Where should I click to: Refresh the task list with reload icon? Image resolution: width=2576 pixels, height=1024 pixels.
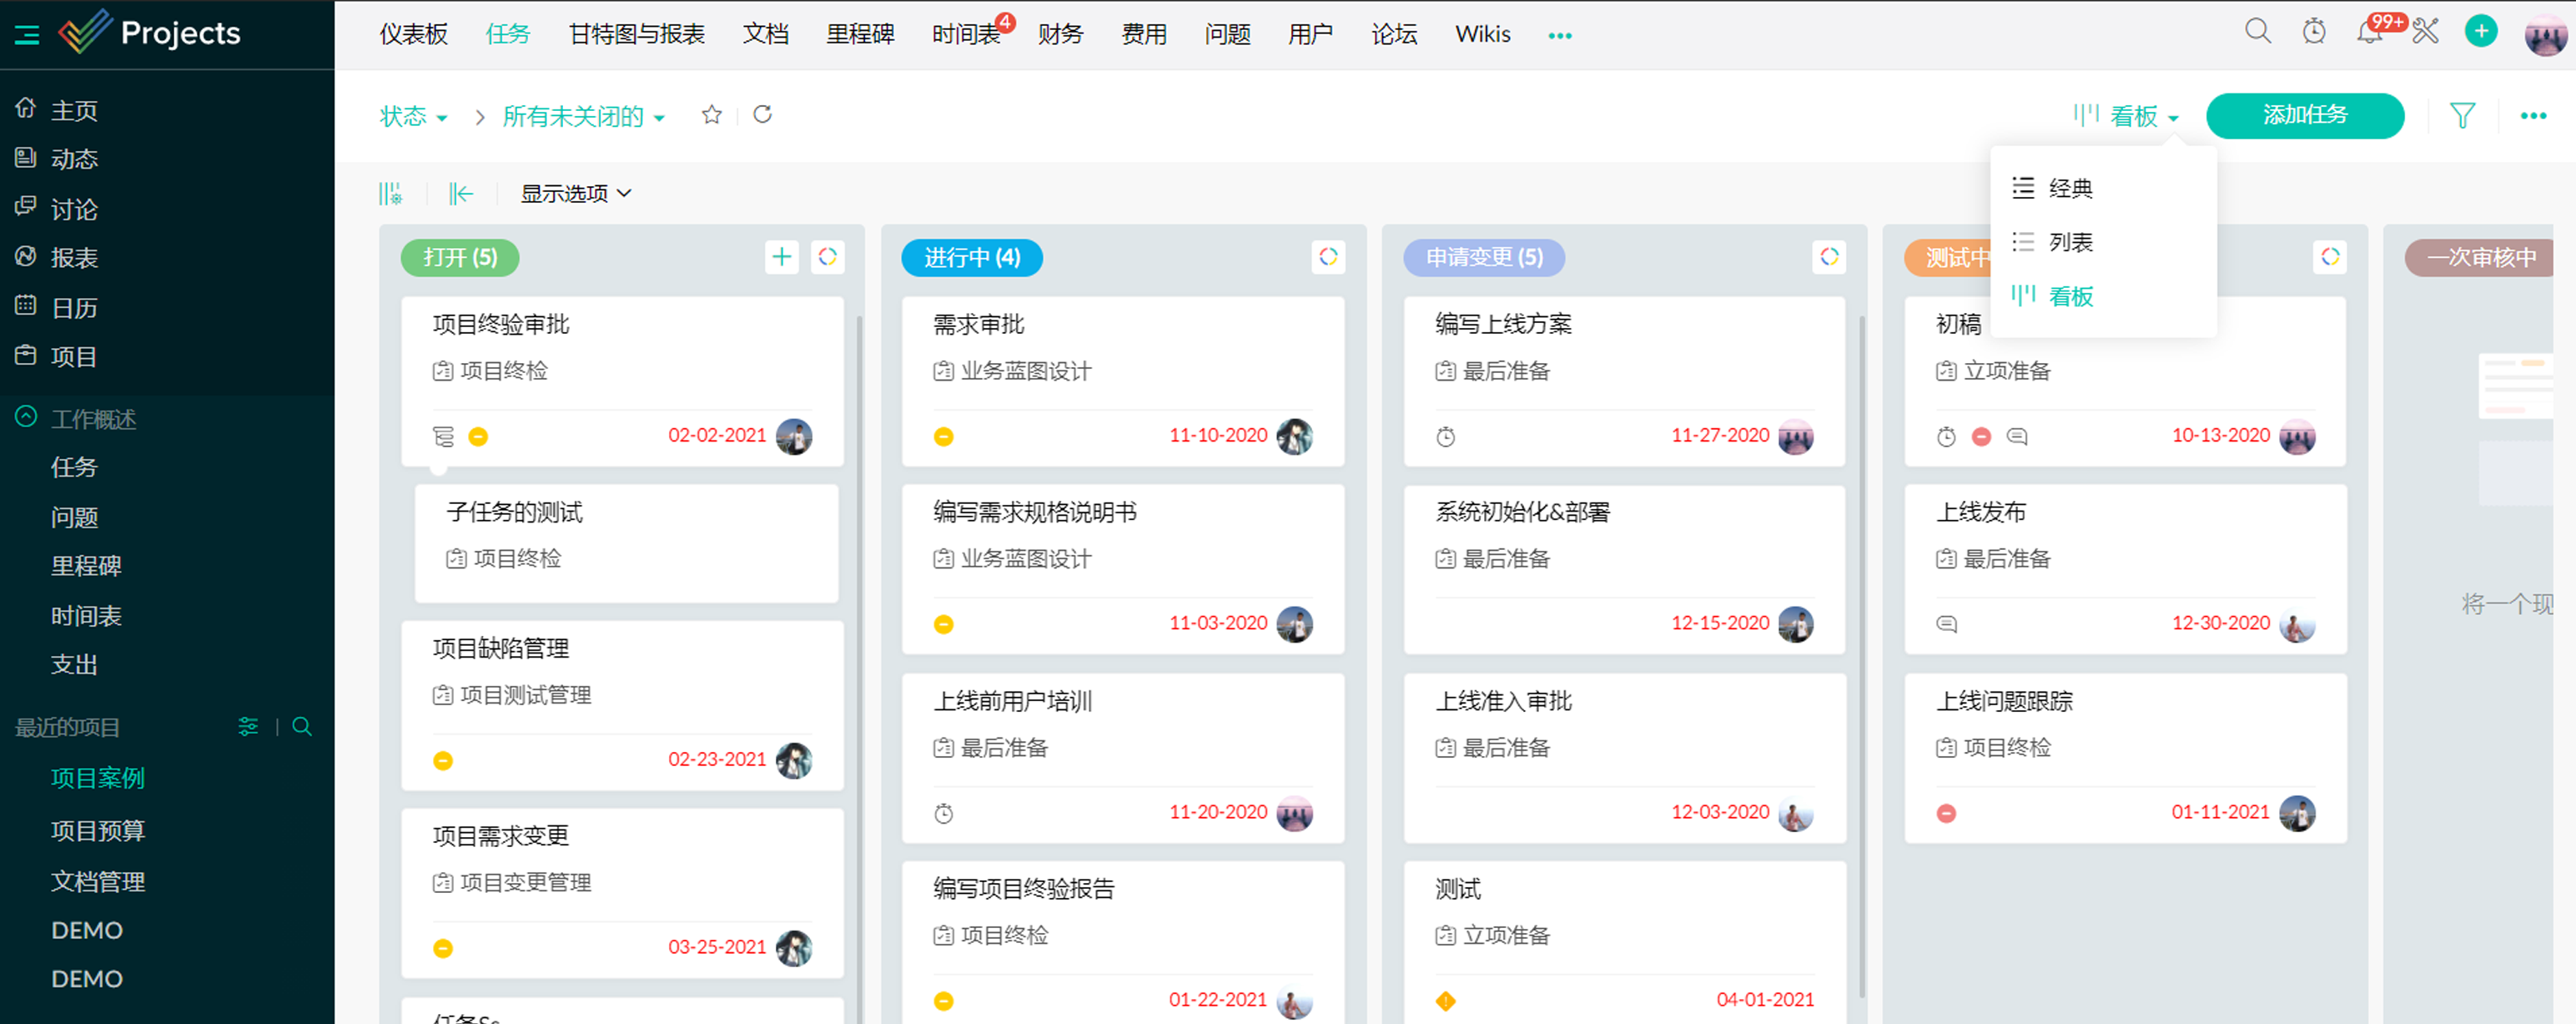pyautogui.click(x=762, y=115)
